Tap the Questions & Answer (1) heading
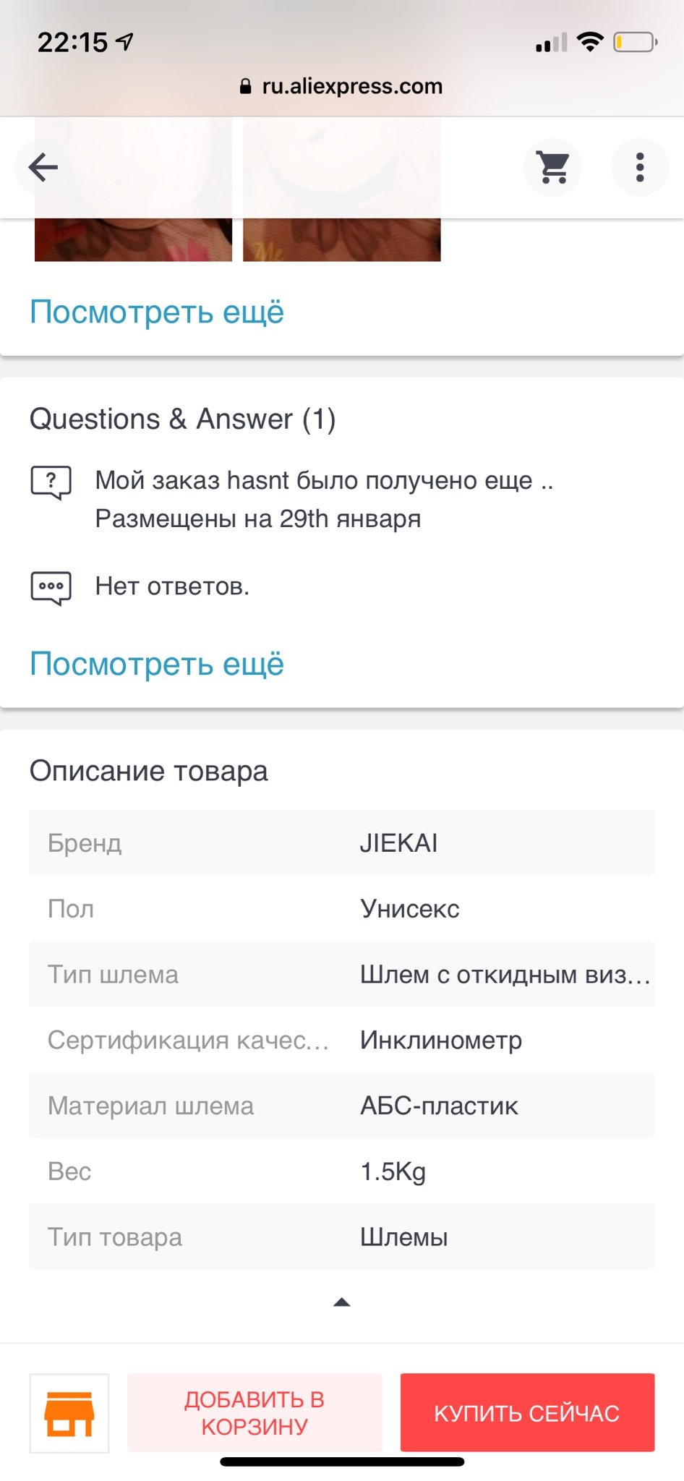This screenshot has height=1481, width=684. 182,419
